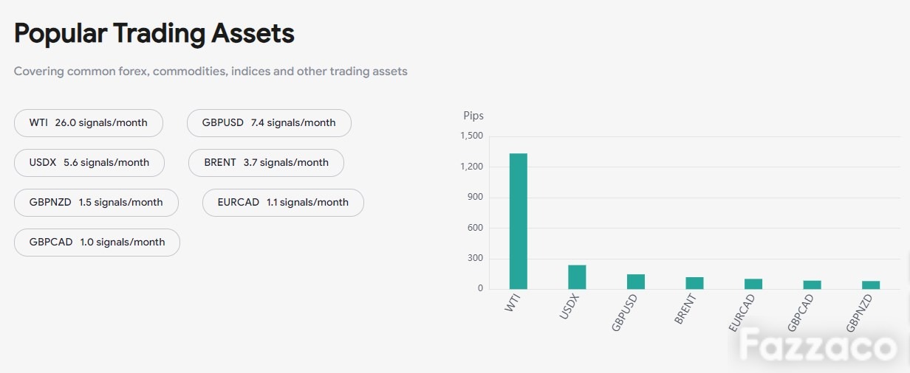910x373 pixels.
Task: Click the BRENT bar in chart
Action: tap(694, 283)
